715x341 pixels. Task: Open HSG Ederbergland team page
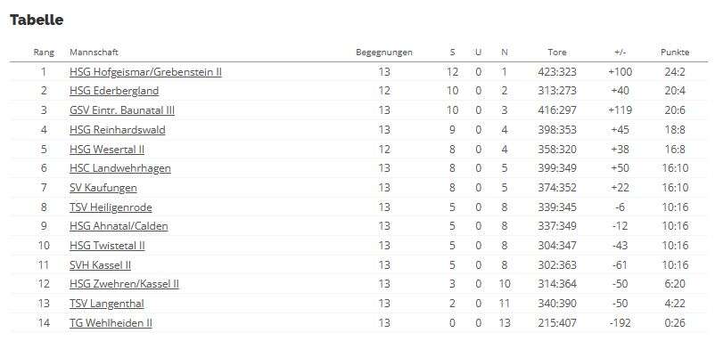[x=114, y=91]
